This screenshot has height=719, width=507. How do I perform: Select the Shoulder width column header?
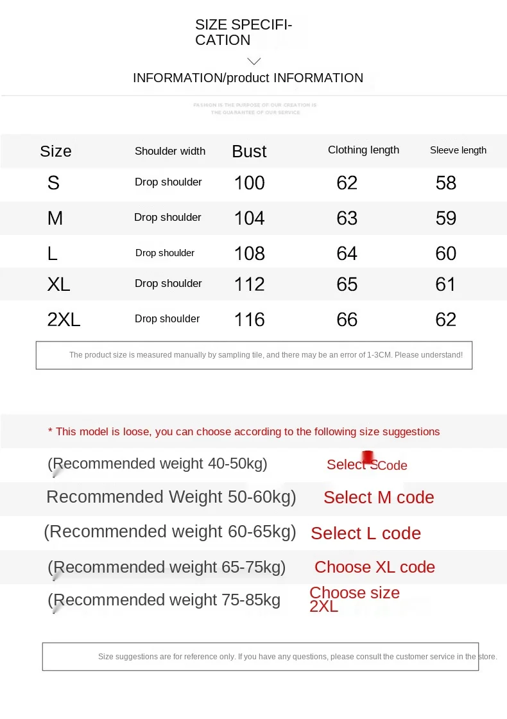pos(170,152)
